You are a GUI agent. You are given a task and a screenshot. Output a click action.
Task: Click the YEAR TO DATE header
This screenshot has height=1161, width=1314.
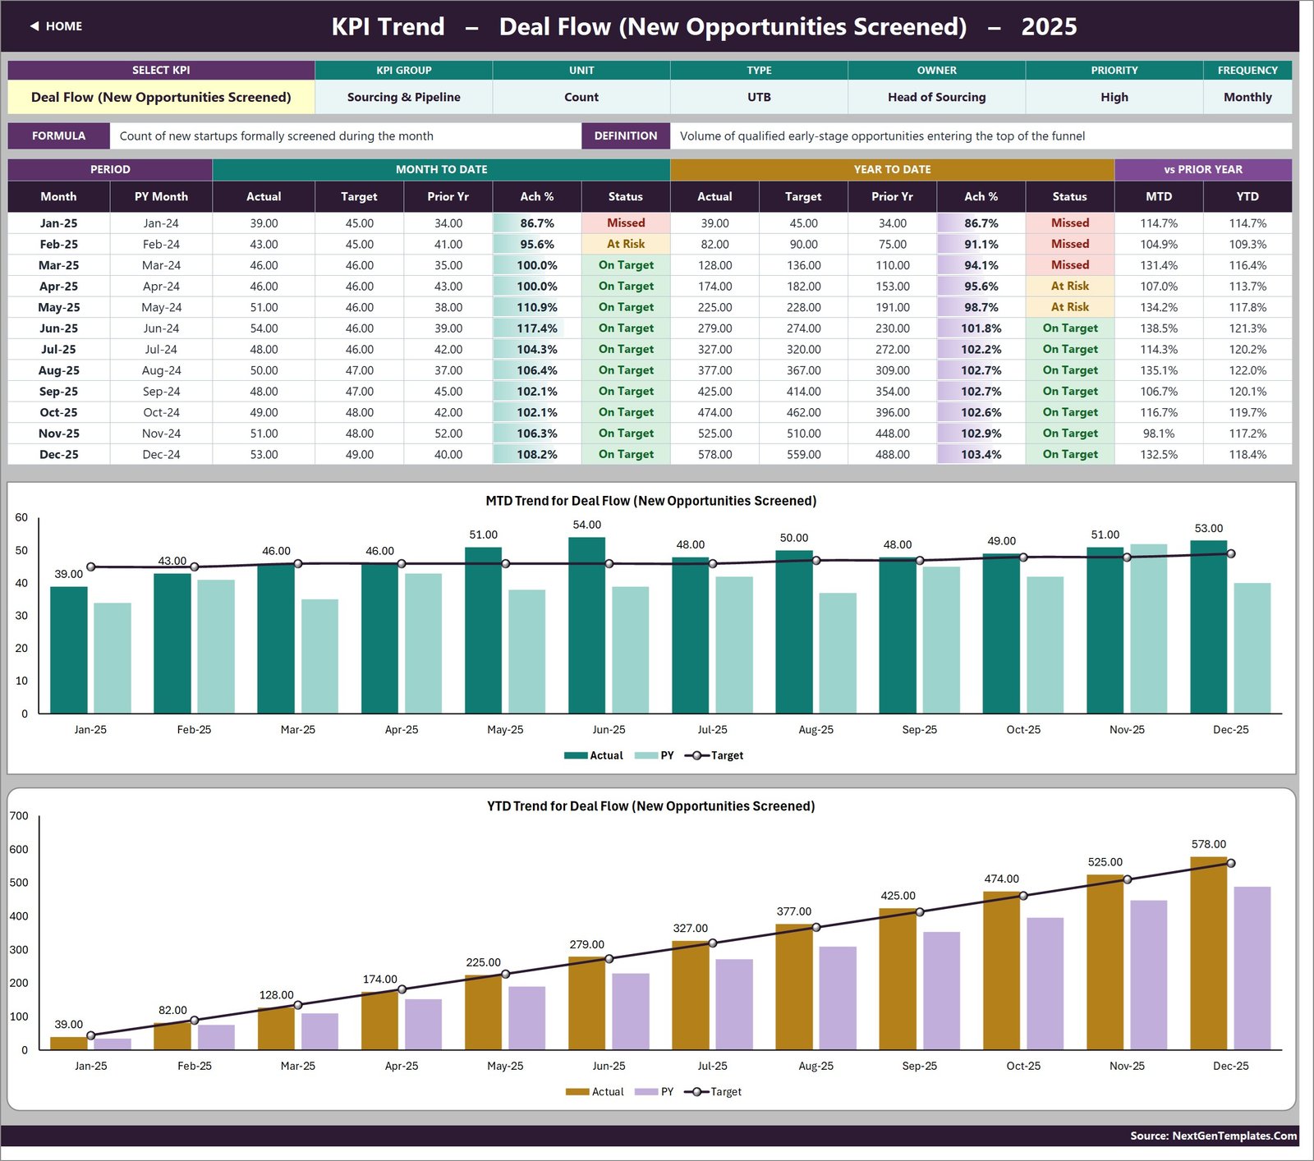click(x=892, y=169)
